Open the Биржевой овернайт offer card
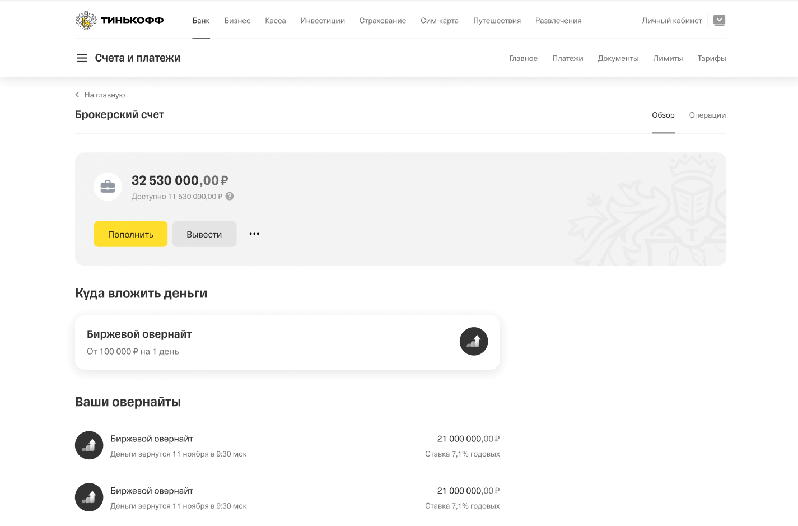The width and height of the screenshot is (798, 526). pyautogui.click(x=287, y=342)
